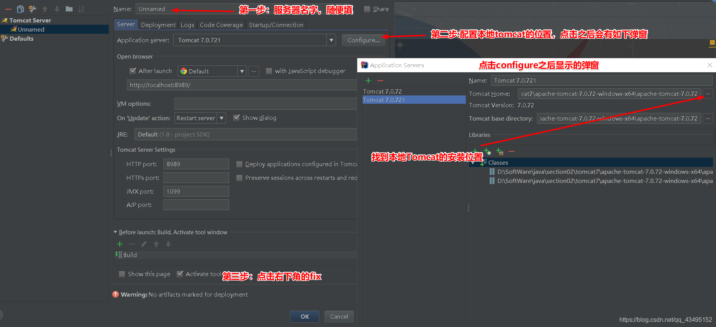Click the HTTP port field with 8989
716x327 pixels.
[196, 164]
